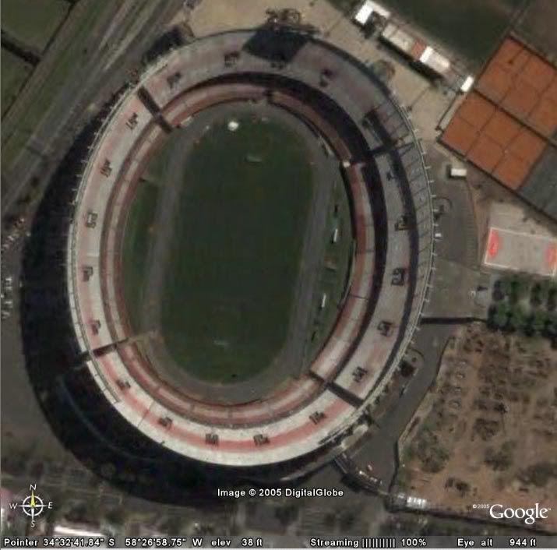Click the Streaming progress bar
This screenshot has width=557, height=550.
[379, 543]
